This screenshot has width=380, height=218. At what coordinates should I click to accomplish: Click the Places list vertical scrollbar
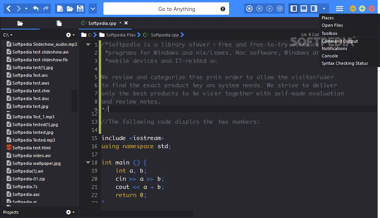(74, 101)
